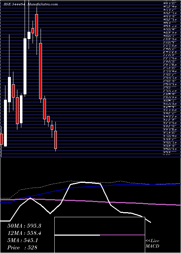Click the MunafaSutra.com title text
The height and width of the screenshot is (253, 181).
coord(43,4)
